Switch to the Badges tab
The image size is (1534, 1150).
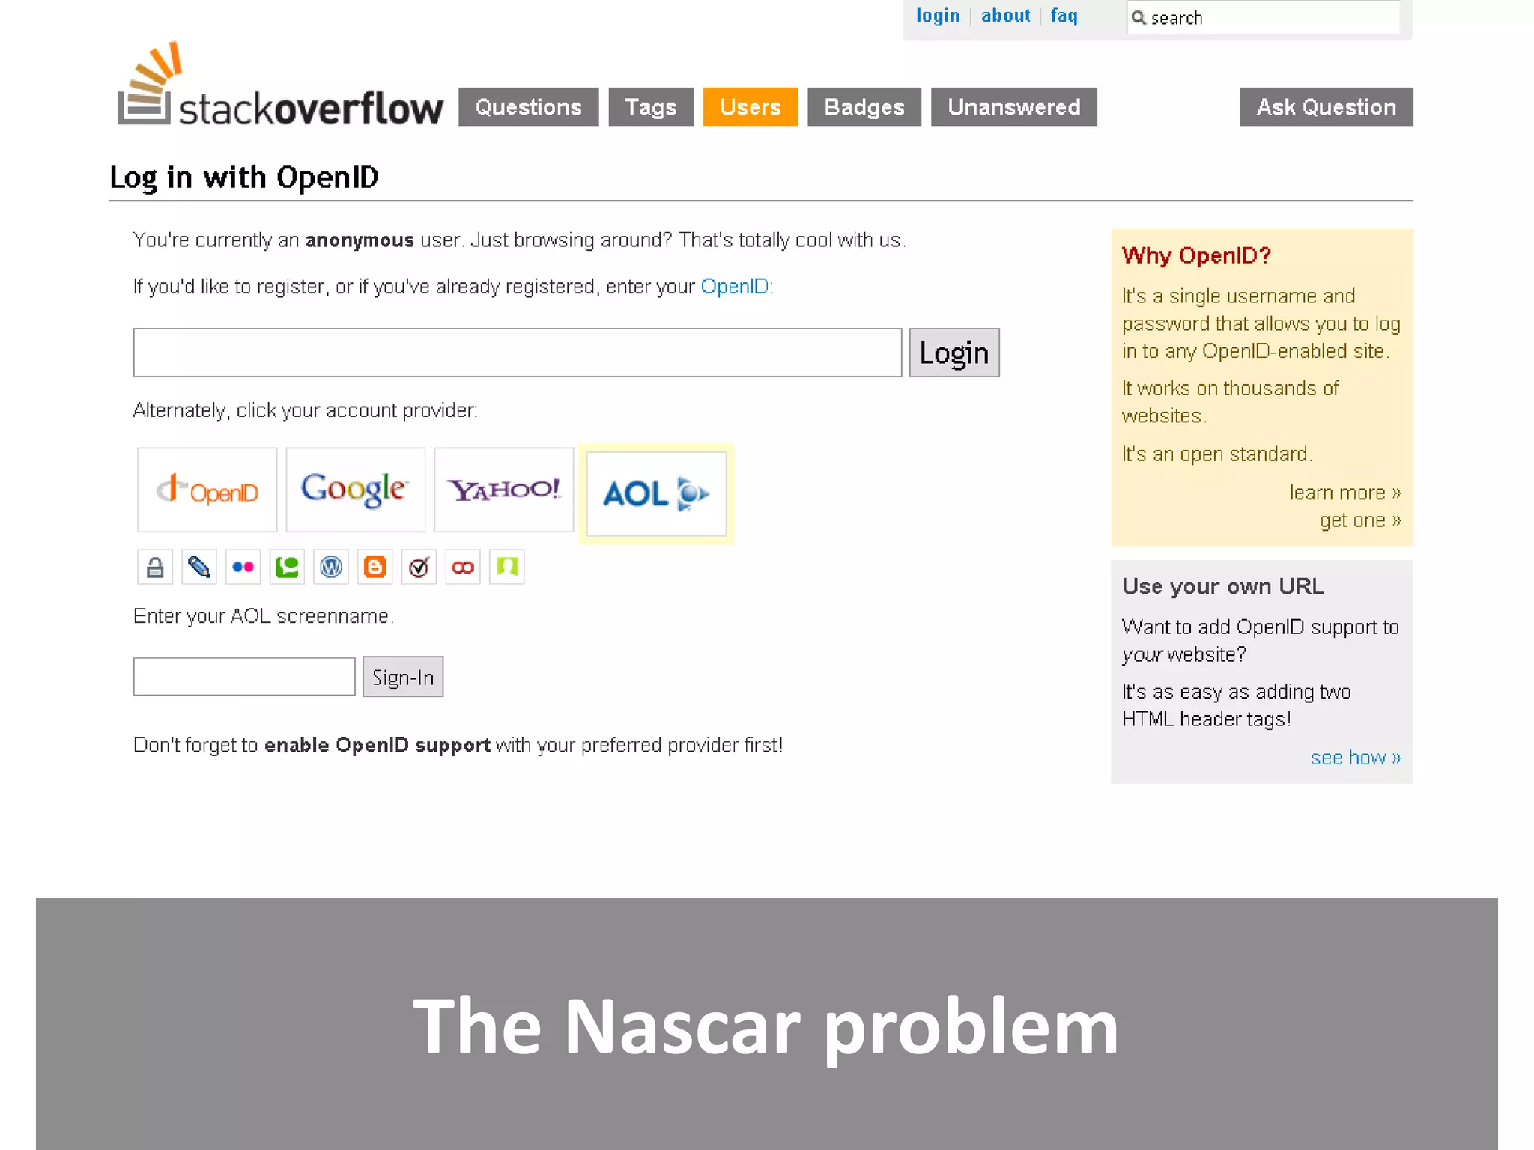click(x=864, y=107)
